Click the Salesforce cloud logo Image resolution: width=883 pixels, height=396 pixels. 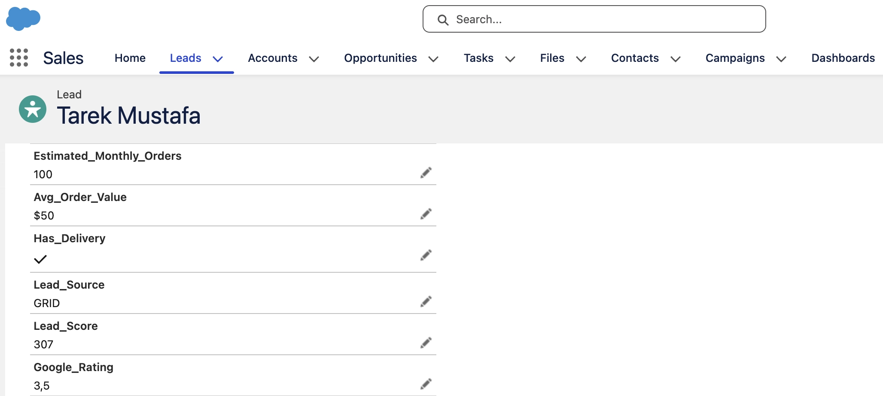coord(23,19)
